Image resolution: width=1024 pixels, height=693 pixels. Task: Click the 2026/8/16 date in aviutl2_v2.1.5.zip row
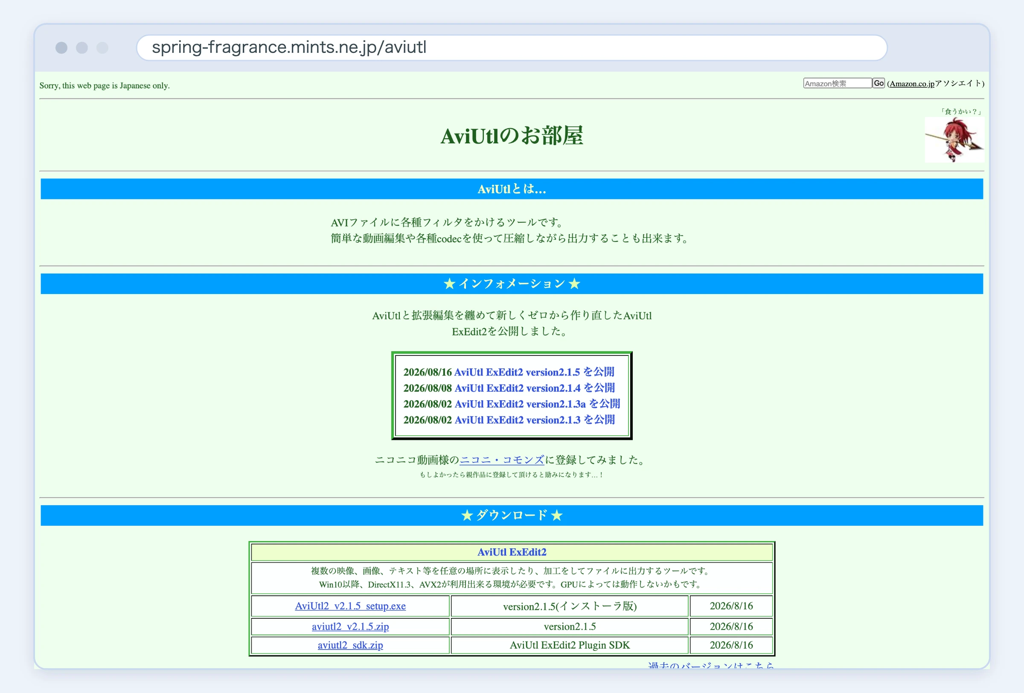coord(731,626)
